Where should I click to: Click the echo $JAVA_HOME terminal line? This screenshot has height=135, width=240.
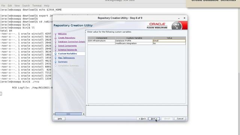pos(31,10)
